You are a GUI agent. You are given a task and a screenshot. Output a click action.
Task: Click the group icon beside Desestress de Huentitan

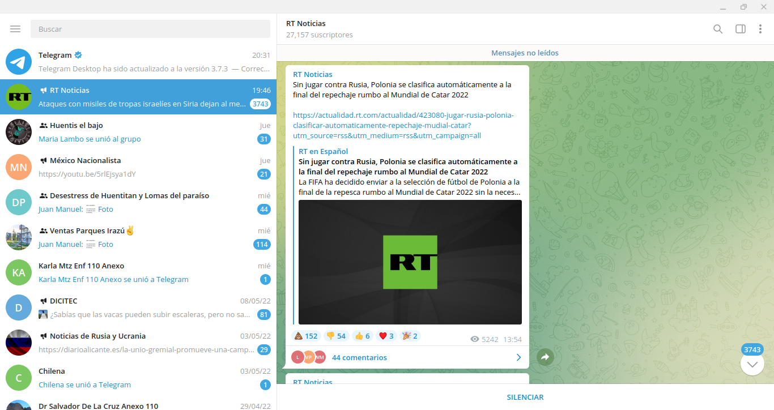(43, 195)
